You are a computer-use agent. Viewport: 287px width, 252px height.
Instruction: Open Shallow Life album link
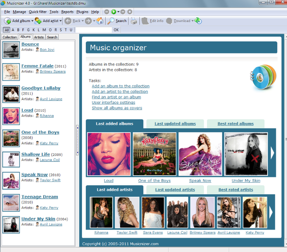click(x=36, y=154)
